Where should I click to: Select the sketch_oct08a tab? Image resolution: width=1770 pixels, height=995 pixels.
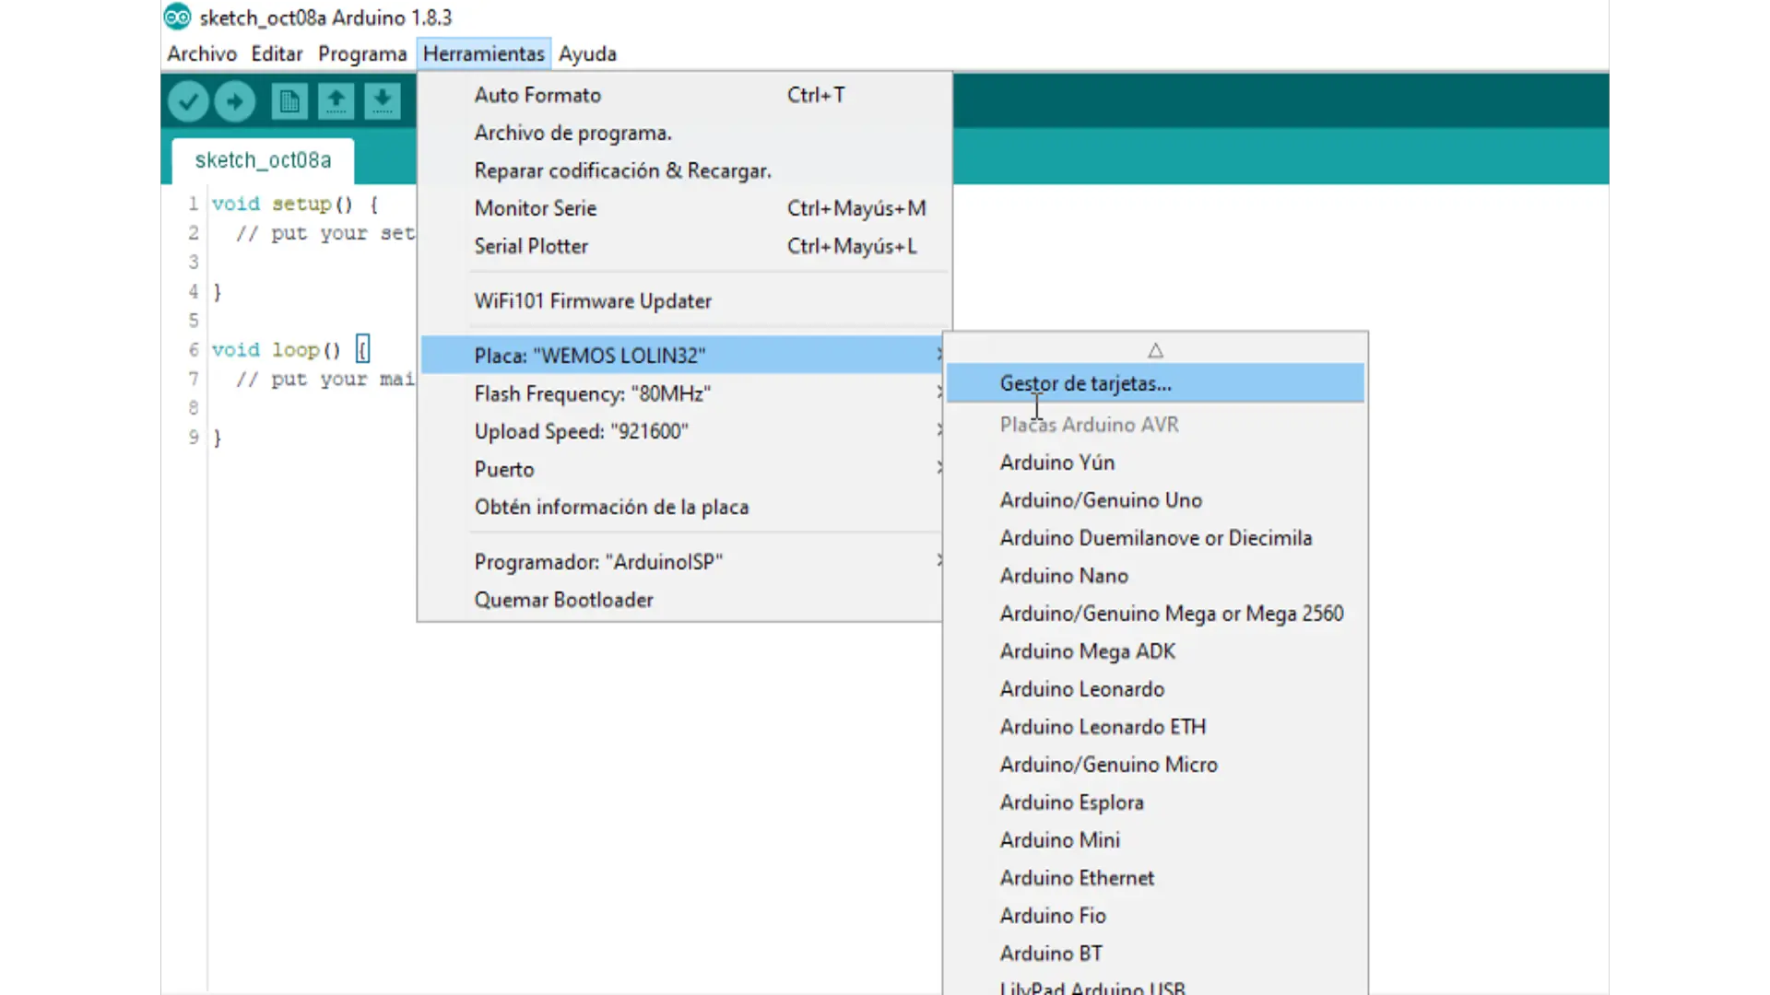pos(263,160)
